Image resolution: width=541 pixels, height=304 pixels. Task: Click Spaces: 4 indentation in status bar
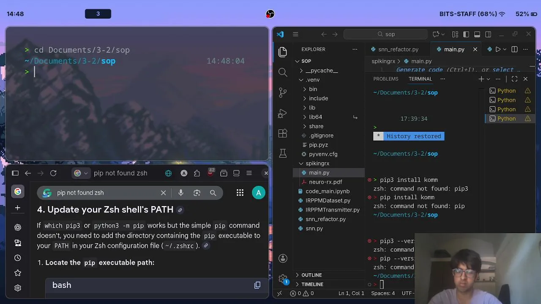point(383,293)
